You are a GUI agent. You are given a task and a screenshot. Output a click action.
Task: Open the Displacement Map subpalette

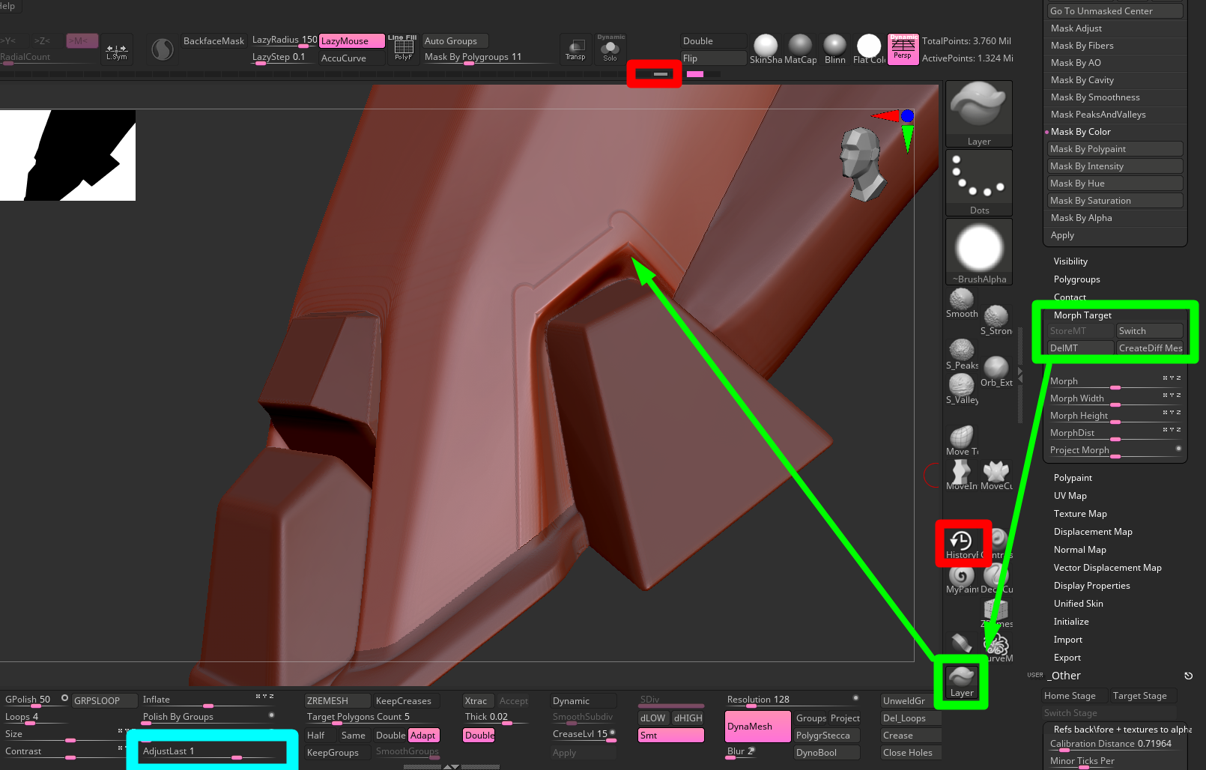click(1093, 532)
